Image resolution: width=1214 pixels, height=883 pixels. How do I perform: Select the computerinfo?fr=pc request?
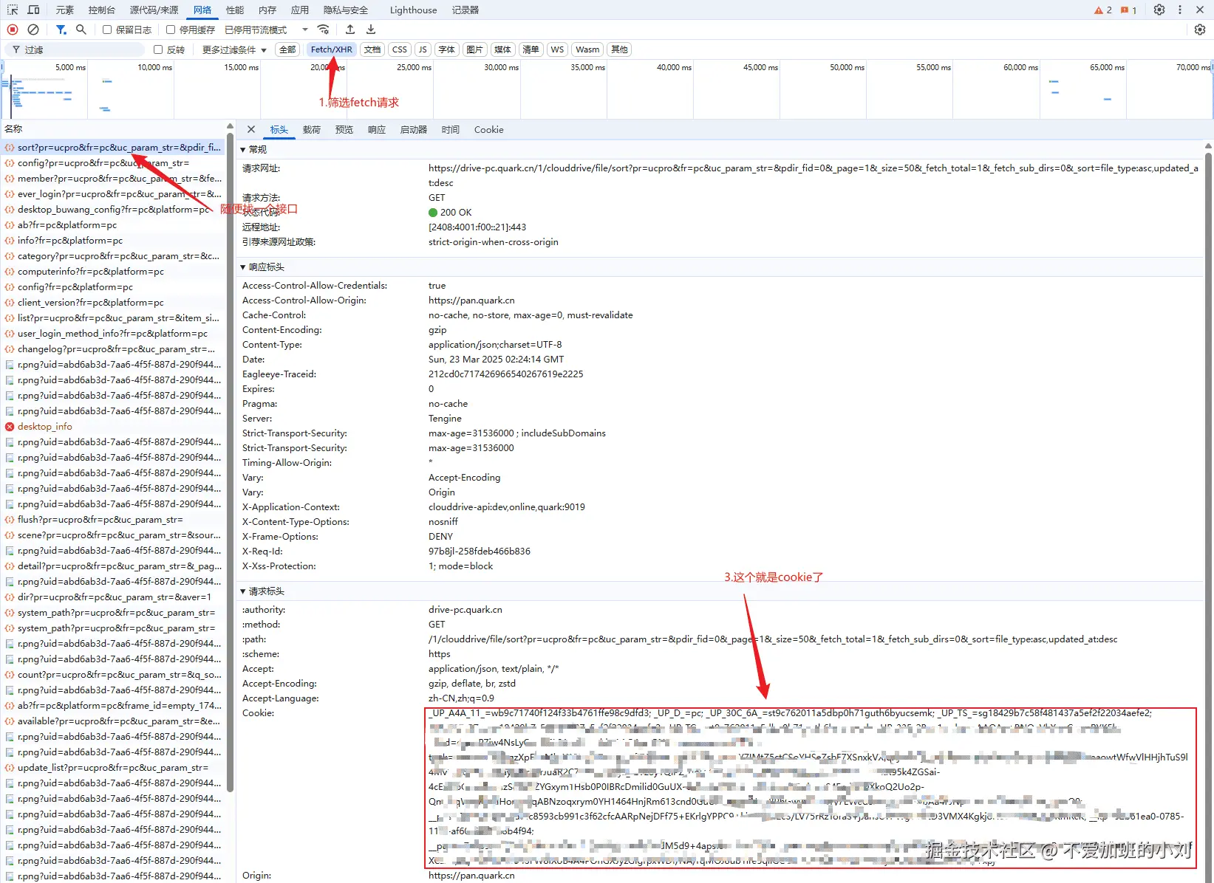(114, 272)
